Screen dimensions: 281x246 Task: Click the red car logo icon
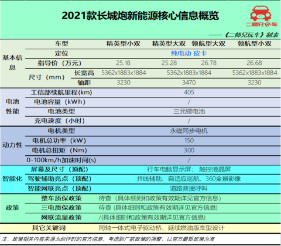point(261,13)
